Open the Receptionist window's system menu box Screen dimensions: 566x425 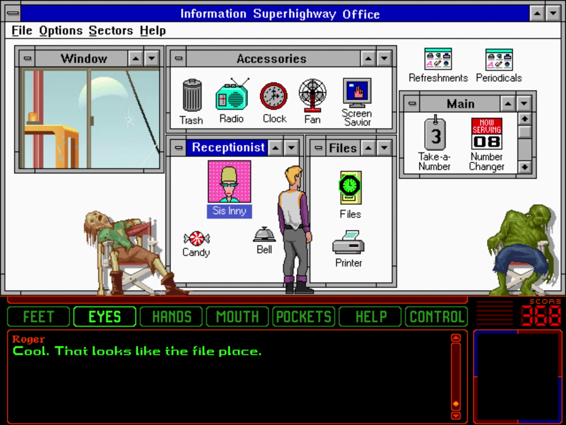[x=179, y=148]
